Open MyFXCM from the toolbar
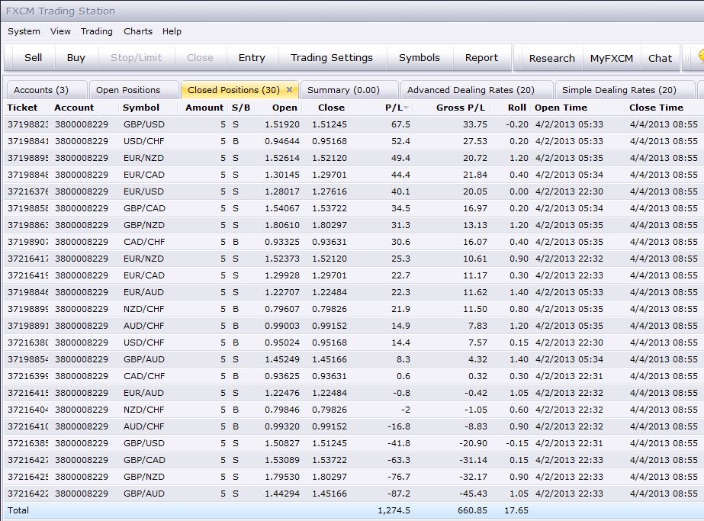This screenshot has width=704, height=521. [612, 59]
